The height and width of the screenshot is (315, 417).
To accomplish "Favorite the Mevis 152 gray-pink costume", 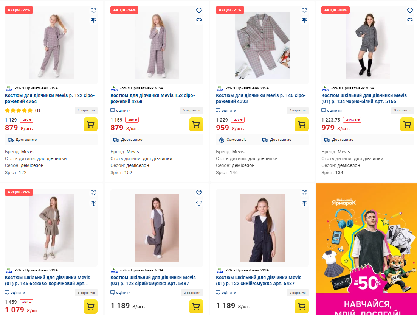I will (199, 11).
